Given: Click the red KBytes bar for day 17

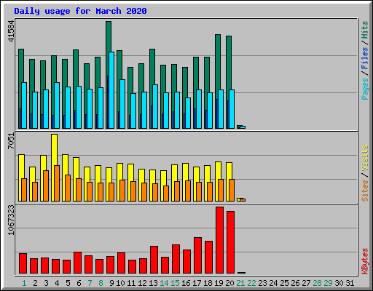Looking at the screenshot, I should (197, 255).
